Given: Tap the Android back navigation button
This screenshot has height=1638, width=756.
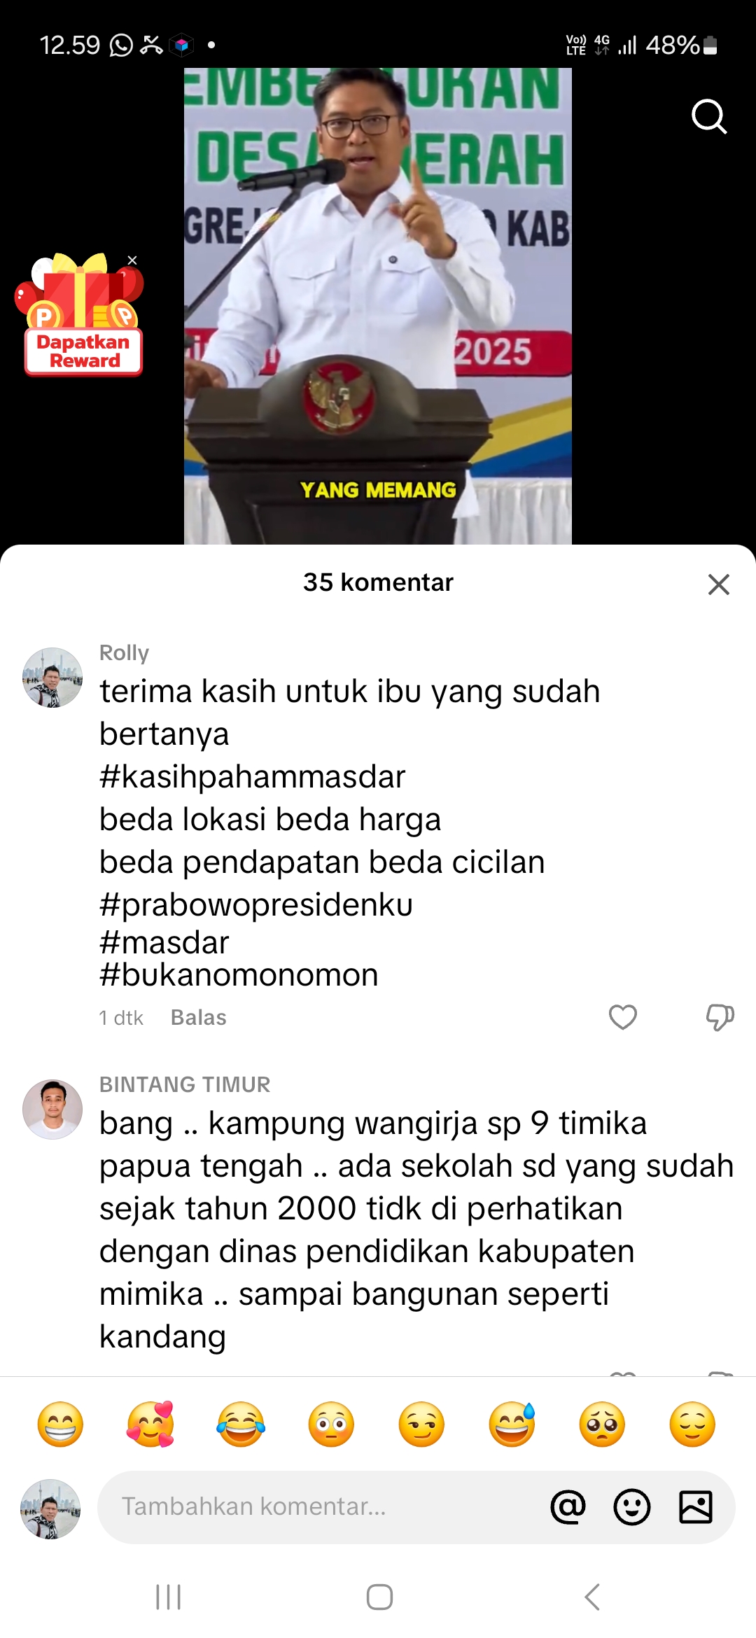Looking at the screenshot, I should pos(592,1597).
